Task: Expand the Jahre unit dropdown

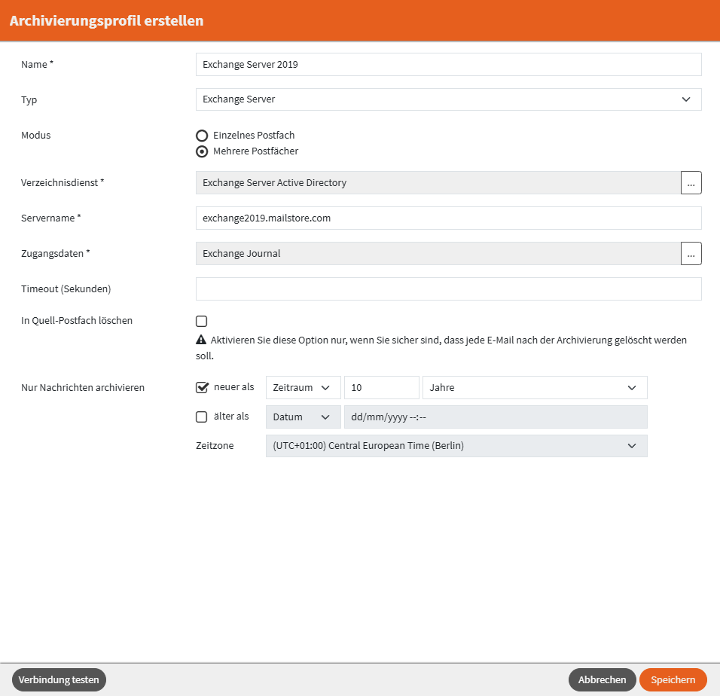Action: coord(534,388)
